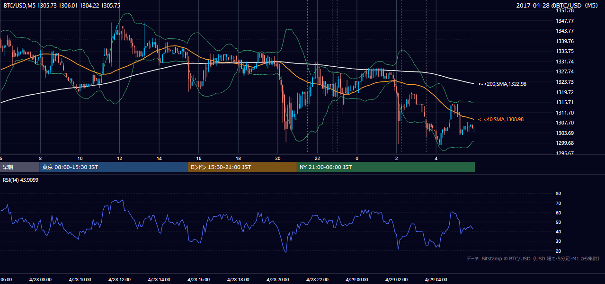Viewport: 605px width, 284px height.
Task: Click RSI scale value 50
Action: coord(558,222)
